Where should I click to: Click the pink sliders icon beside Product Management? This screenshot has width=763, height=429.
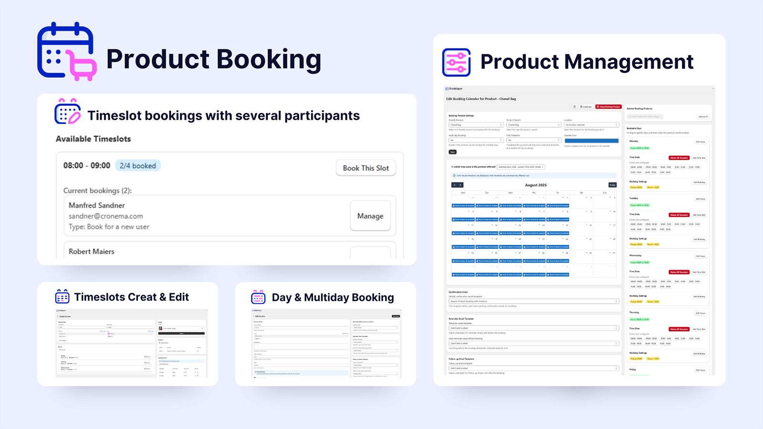coord(456,62)
